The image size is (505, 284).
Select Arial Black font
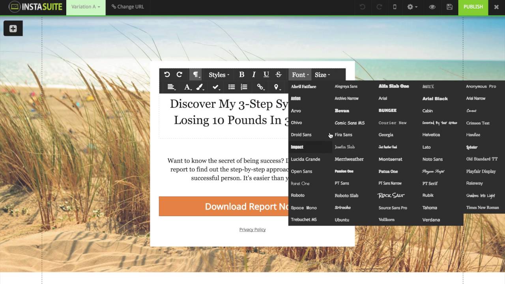[435, 99]
